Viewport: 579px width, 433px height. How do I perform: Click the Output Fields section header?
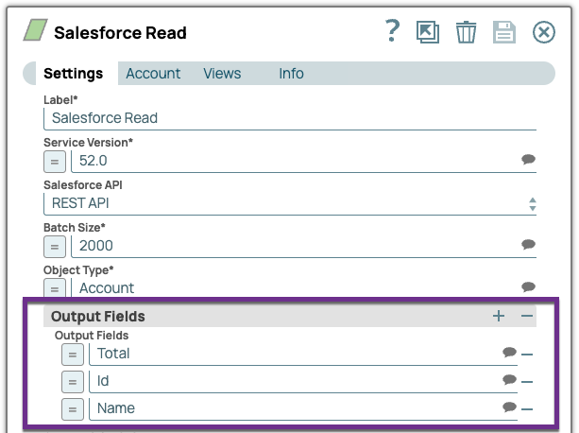tap(290, 317)
